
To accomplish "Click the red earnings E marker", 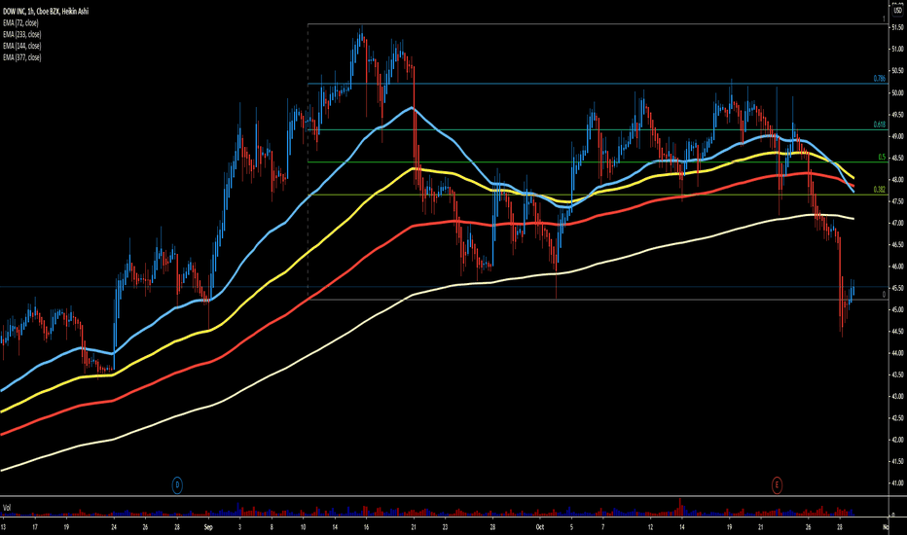I will (777, 484).
